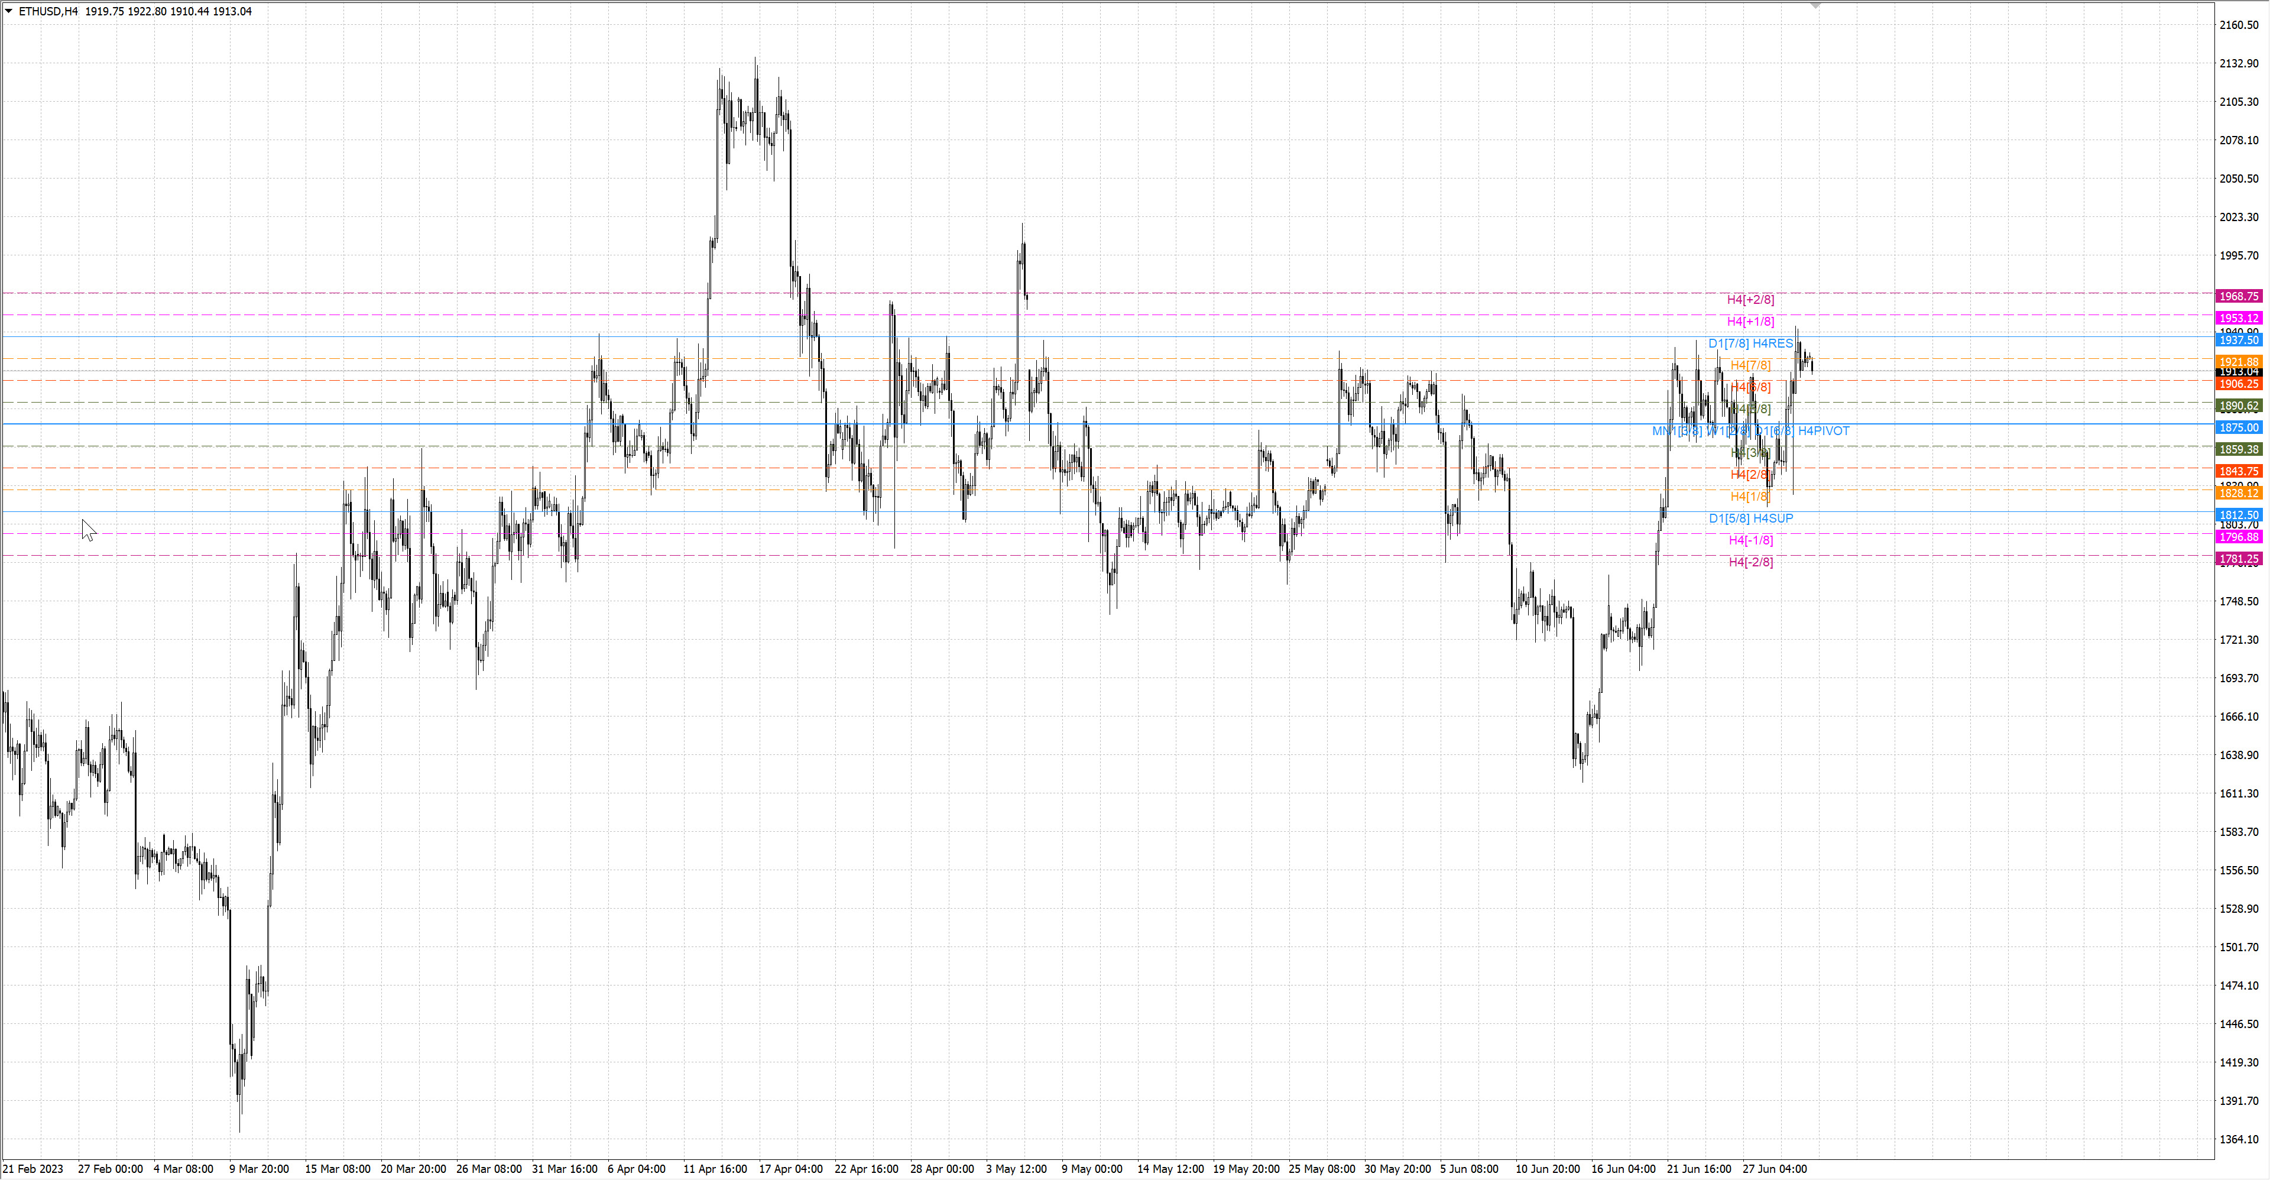The width and height of the screenshot is (2270, 1180).
Task: Click the 1812.50 support price tag
Action: tap(2238, 515)
